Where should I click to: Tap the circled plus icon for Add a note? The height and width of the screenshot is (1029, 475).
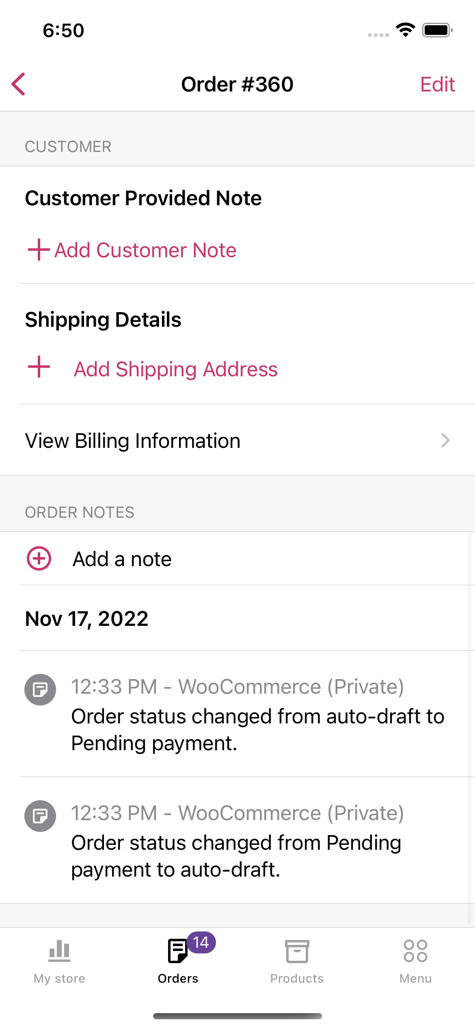click(39, 558)
